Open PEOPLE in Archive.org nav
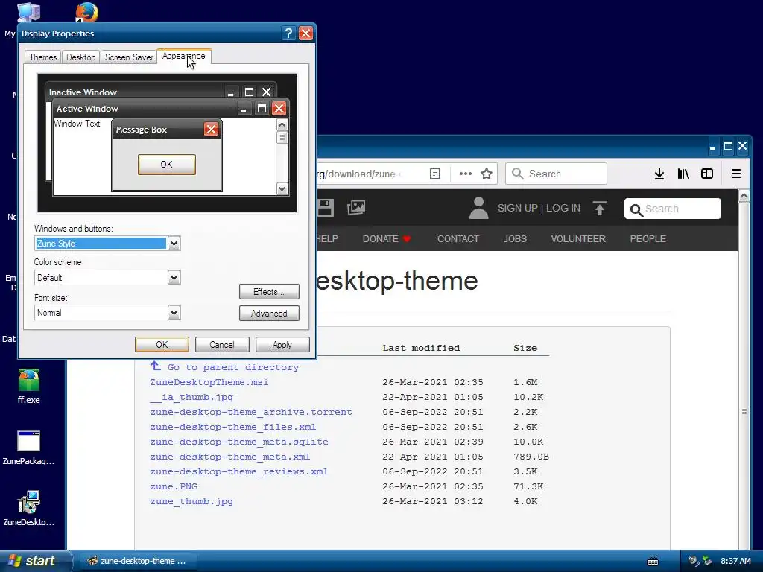This screenshot has width=763, height=572. tap(648, 239)
